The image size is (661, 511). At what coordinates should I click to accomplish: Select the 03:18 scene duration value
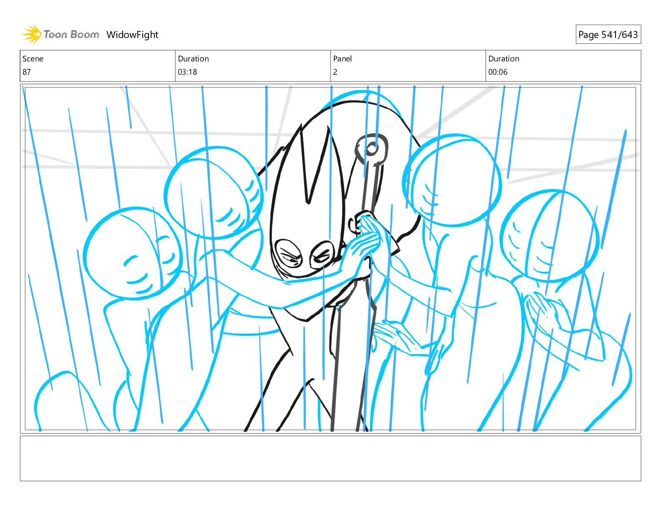click(x=187, y=72)
